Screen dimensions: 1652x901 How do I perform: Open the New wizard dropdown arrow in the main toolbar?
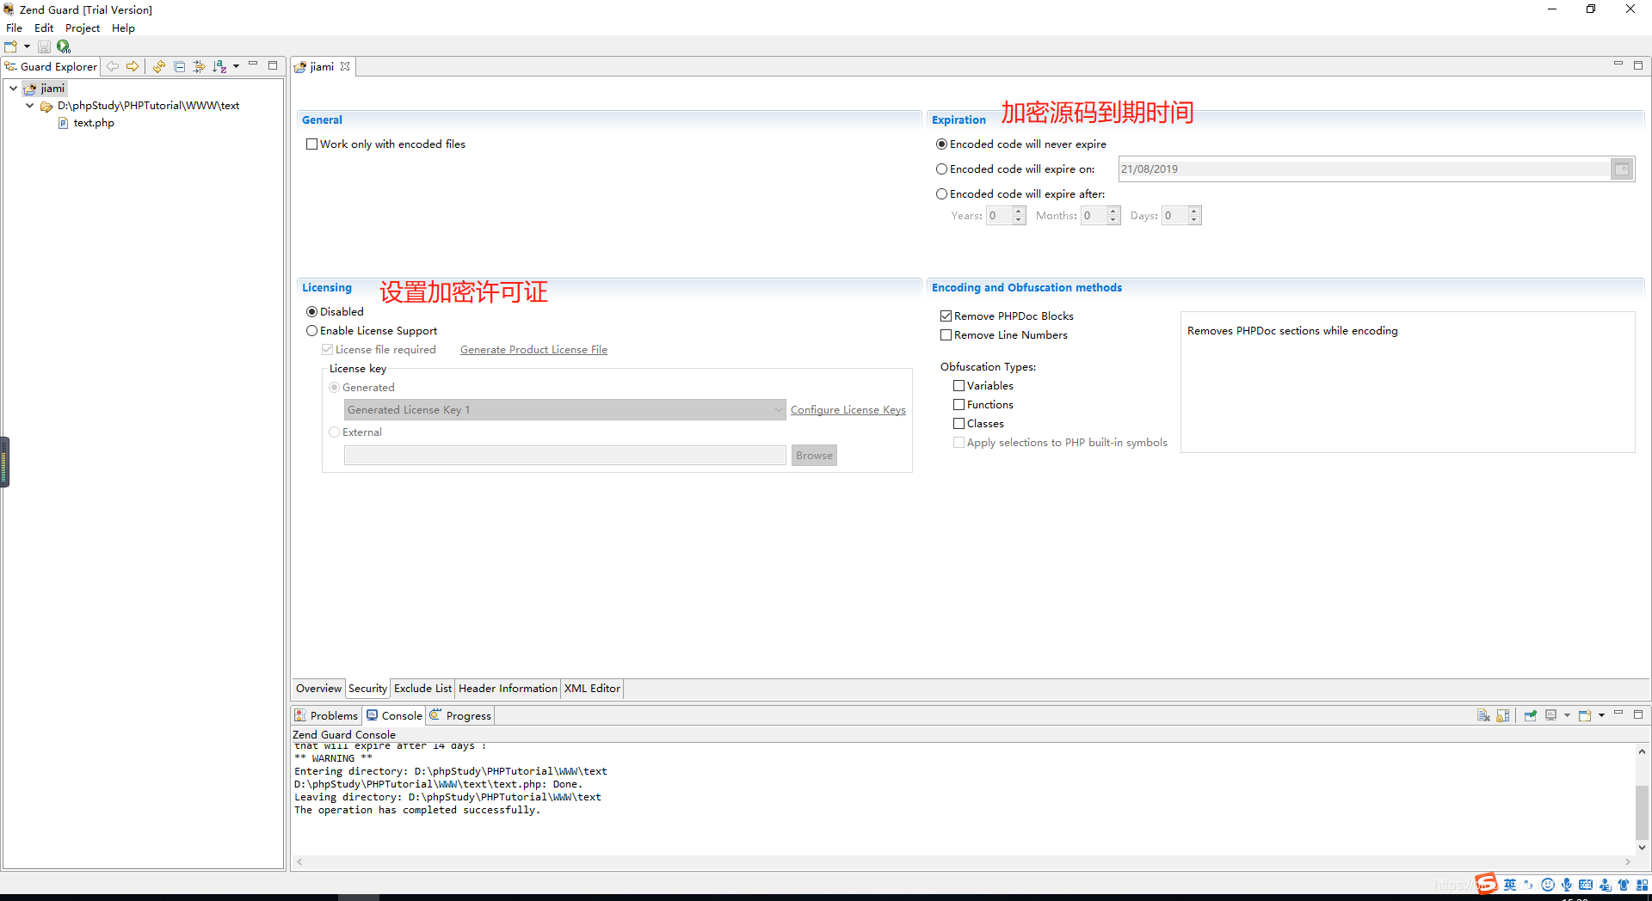tap(27, 46)
